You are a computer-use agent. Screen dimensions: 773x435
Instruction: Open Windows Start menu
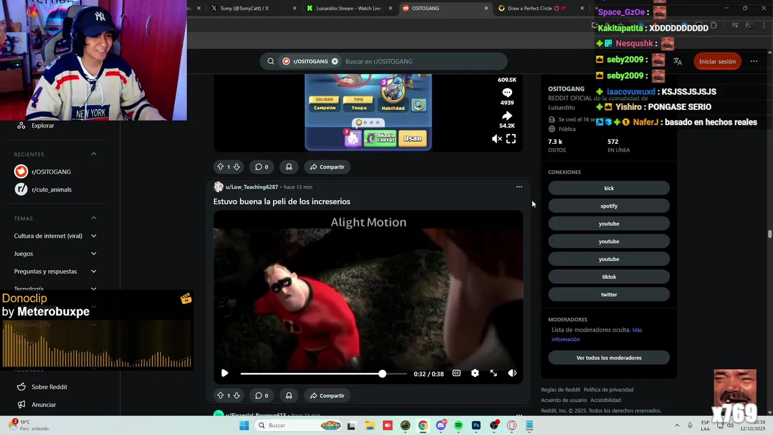pos(244,425)
